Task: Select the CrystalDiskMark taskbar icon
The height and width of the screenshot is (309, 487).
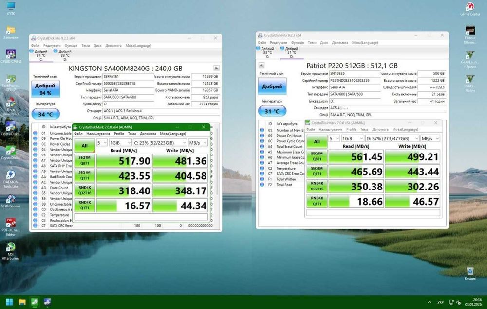Action: tap(35, 302)
